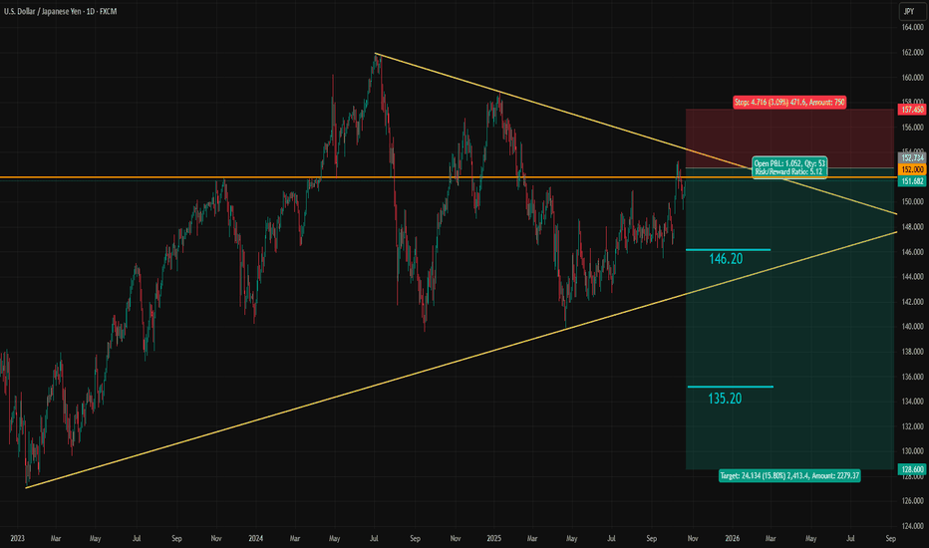Click the 156.000 price axis label
This screenshot has height=548, width=929.
[x=912, y=128]
